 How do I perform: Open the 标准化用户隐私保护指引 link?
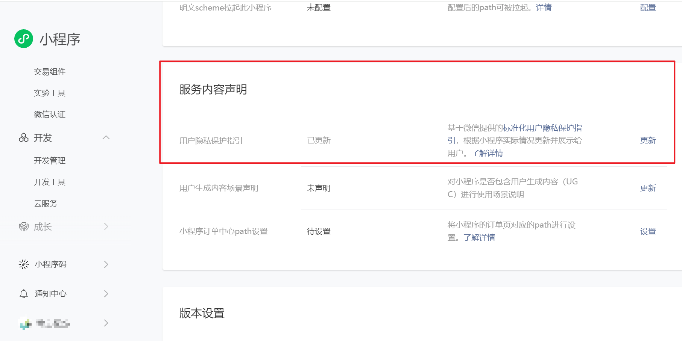[542, 128]
